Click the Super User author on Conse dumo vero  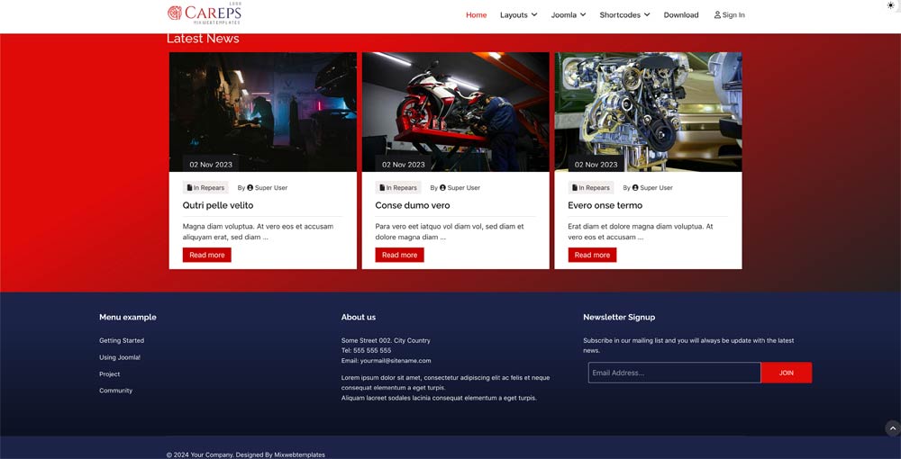(460, 188)
